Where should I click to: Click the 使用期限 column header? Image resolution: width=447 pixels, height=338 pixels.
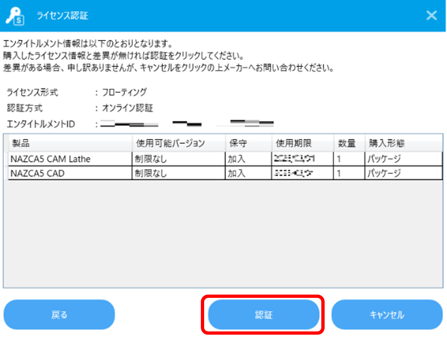[303, 143]
